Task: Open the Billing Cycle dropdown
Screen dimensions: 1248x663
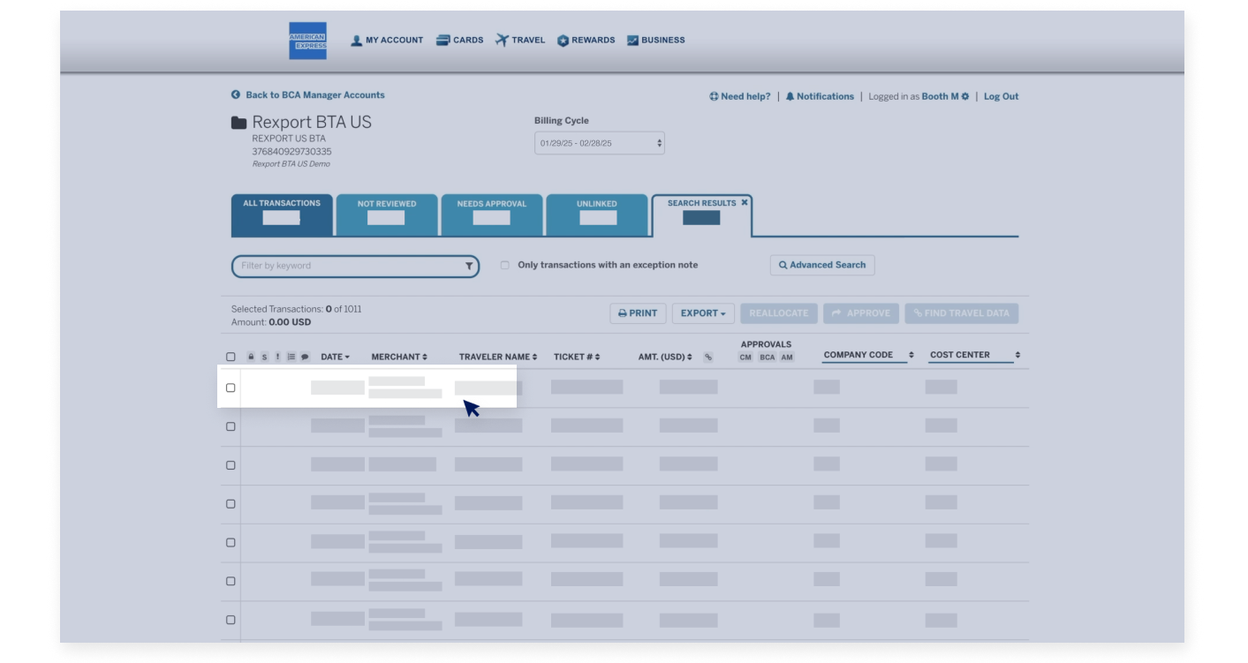Action: tap(598, 142)
